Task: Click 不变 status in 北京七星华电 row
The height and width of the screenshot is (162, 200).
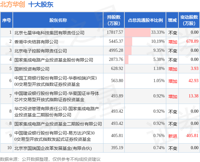Action: [173, 33]
